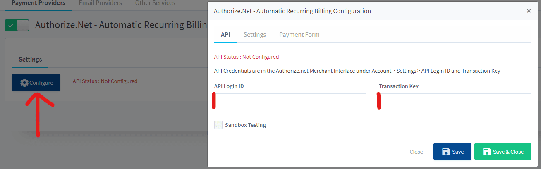Go to the Other Services tab
Screen dimensions: 541x169
tap(155, 3)
